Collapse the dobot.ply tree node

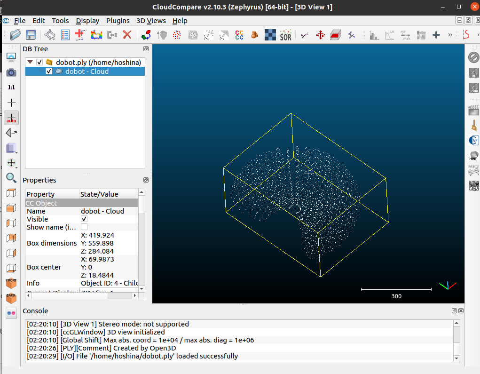coord(30,62)
